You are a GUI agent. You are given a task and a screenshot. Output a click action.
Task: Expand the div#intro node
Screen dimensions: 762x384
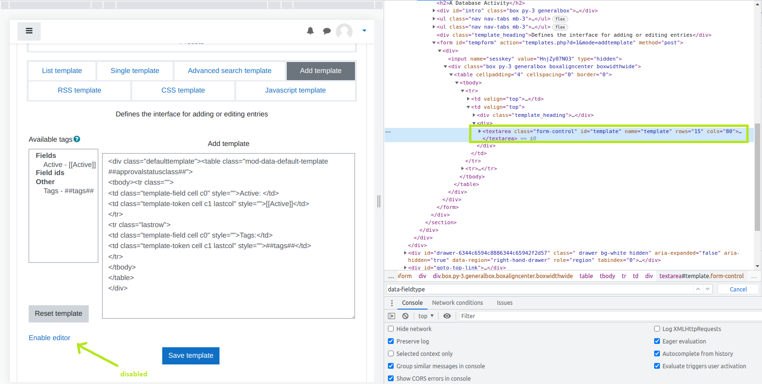[434, 10]
